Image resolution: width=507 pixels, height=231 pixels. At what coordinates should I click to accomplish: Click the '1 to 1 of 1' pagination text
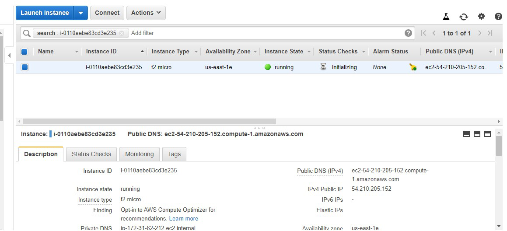tap(457, 33)
